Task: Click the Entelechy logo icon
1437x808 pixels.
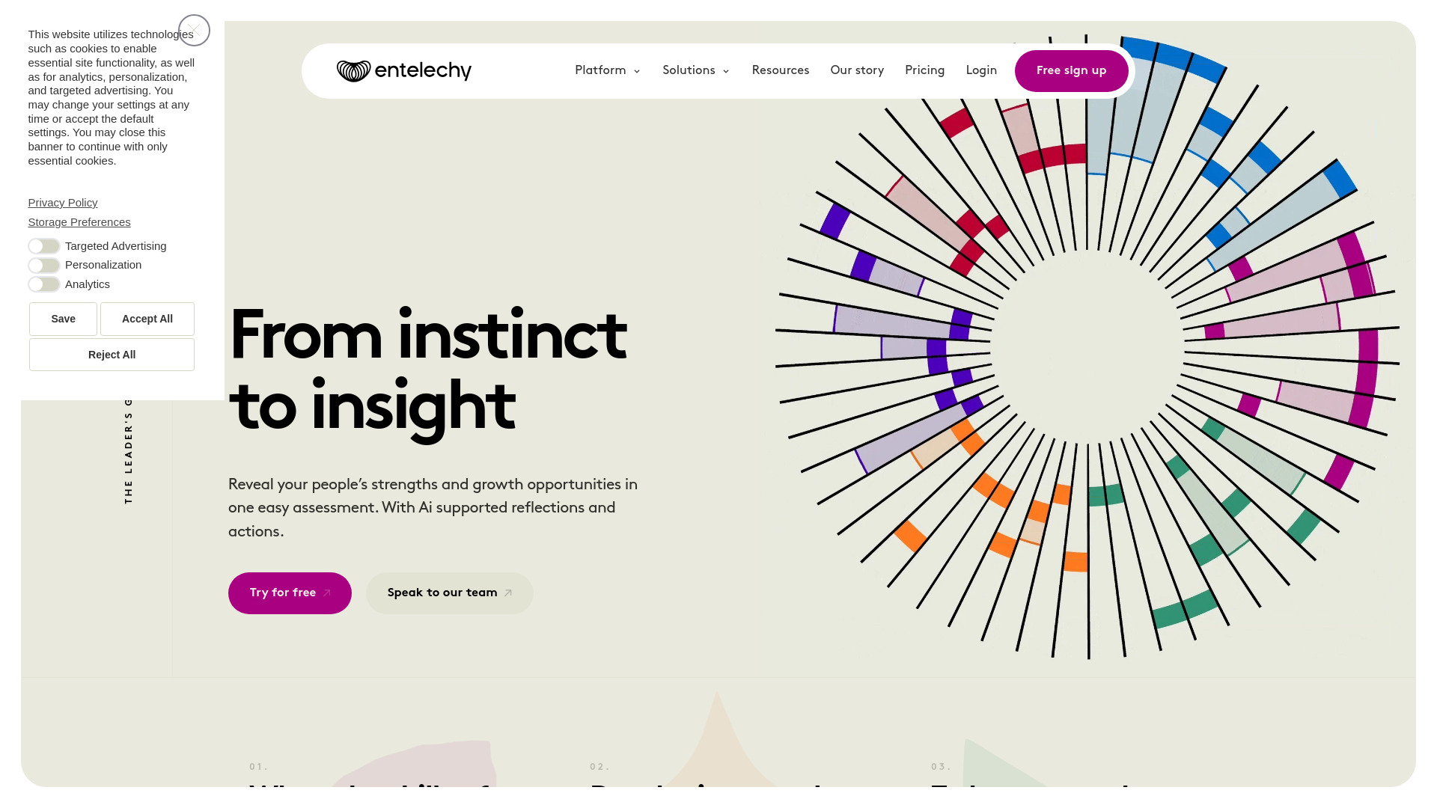Action: click(350, 70)
